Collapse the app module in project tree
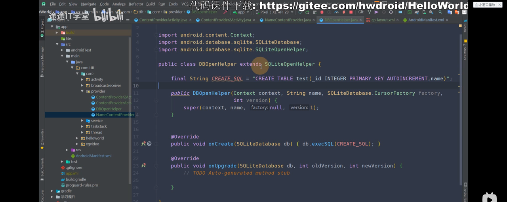 coord(52,27)
